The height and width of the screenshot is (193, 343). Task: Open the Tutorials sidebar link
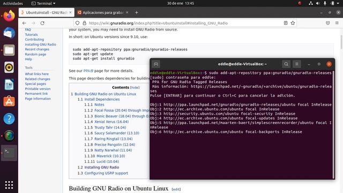point(31,34)
